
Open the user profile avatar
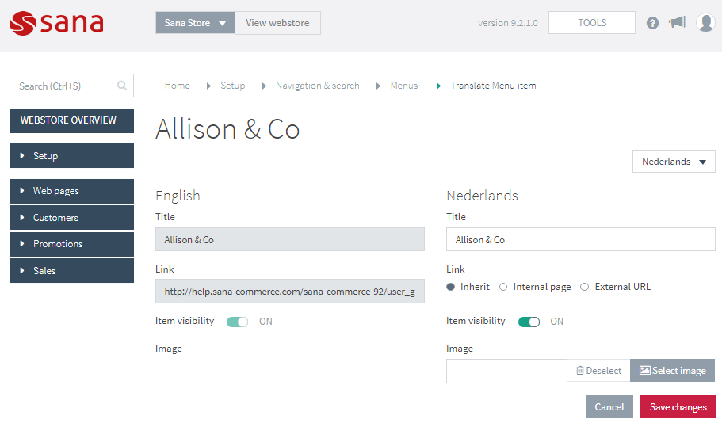705,22
